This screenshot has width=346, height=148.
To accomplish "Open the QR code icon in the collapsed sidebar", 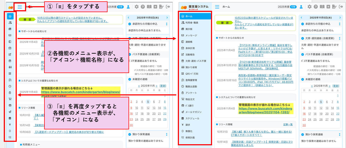I will tap(10, 74).
